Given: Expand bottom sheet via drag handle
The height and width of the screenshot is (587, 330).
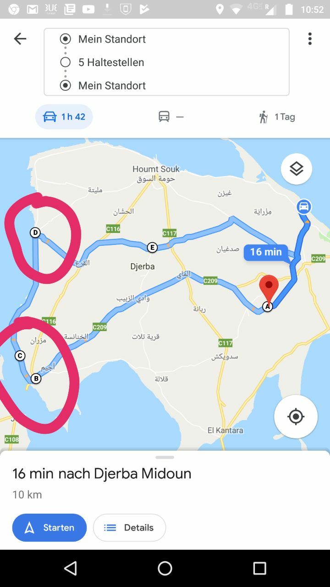Looking at the screenshot, I should coord(165,457).
